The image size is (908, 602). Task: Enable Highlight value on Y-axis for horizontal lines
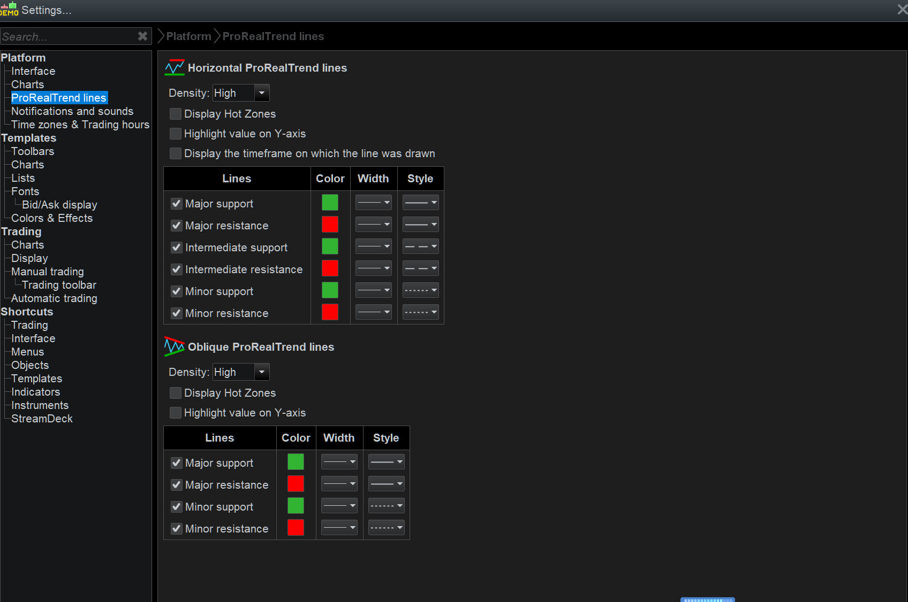coord(175,134)
